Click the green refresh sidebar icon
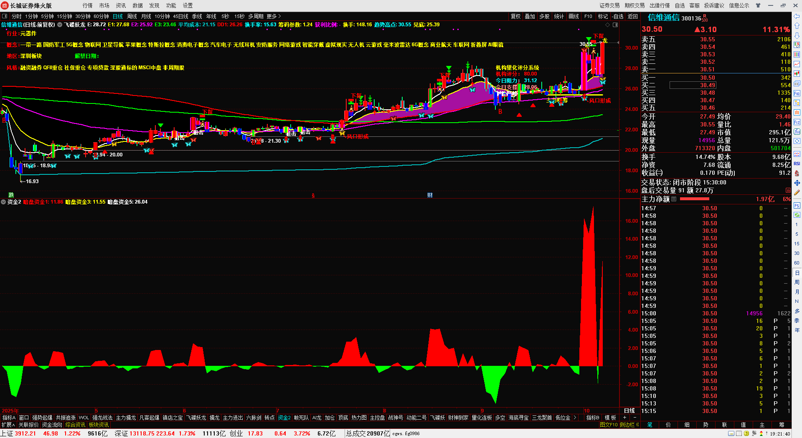 pos(797,215)
